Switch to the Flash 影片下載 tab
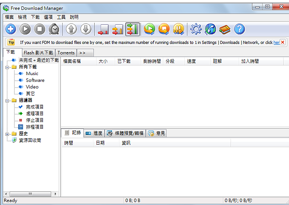This screenshot has height=205, width=289. (38, 53)
